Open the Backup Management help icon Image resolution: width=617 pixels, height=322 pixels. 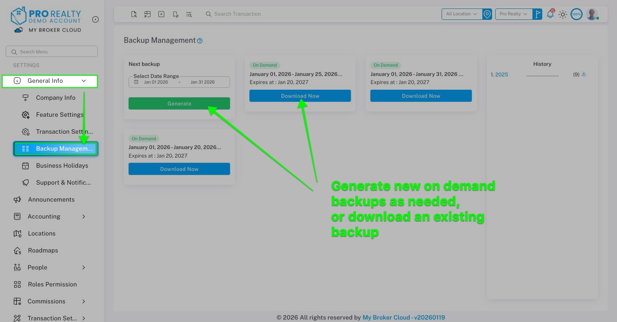[200, 40]
